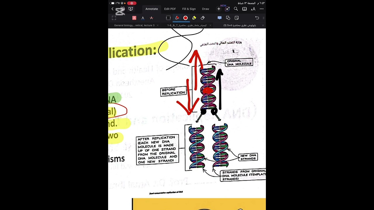
Task: Select the text highlight A tool
Action: 134,18
